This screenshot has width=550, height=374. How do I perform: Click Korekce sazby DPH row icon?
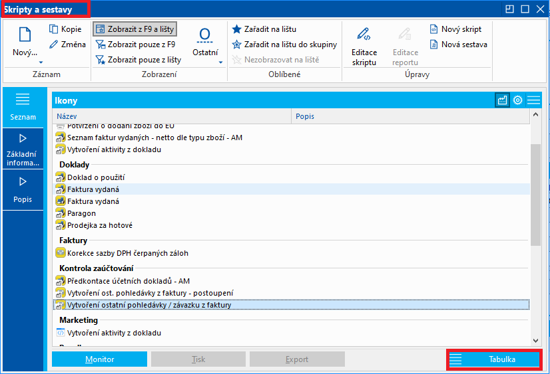click(61, 252)
